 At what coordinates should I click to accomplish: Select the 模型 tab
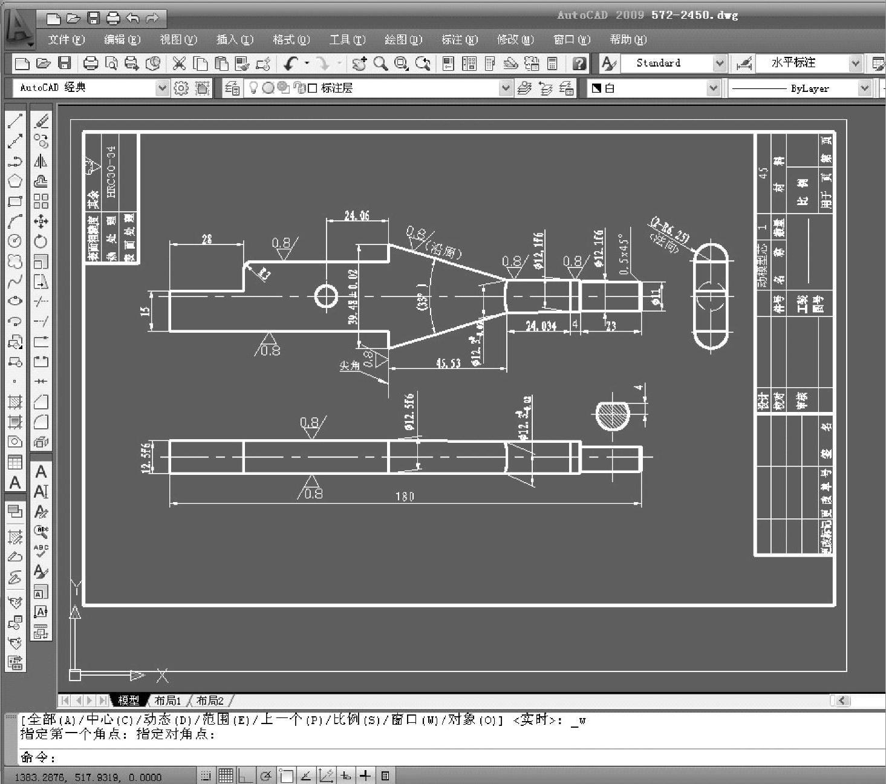pos(129,701)
